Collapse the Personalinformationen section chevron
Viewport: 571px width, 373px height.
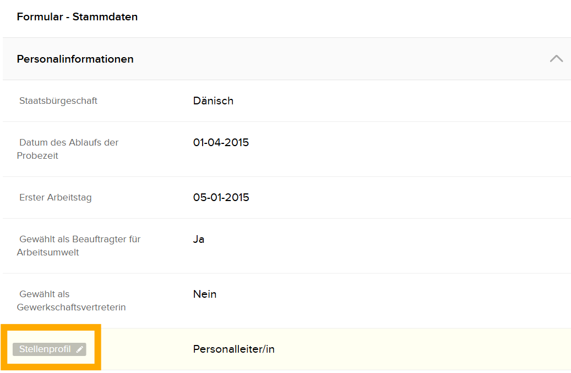556,58
